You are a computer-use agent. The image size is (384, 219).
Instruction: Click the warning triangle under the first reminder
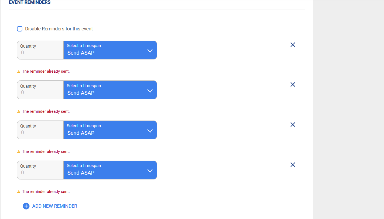[19, 72]
